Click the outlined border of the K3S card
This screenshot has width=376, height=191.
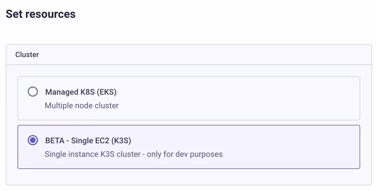(189, 125)
